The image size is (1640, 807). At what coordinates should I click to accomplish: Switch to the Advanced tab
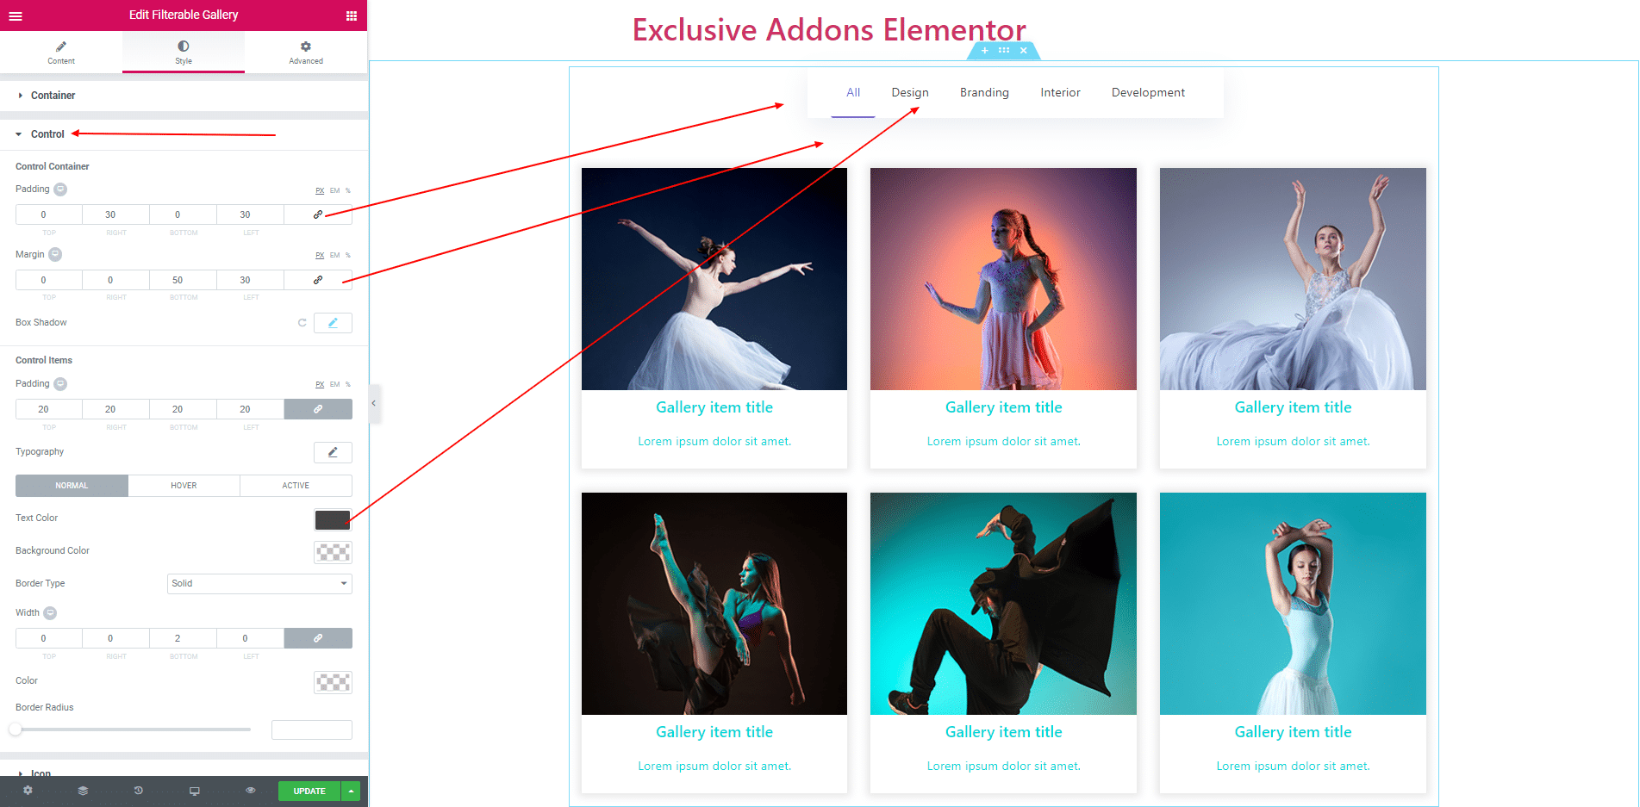306,52
